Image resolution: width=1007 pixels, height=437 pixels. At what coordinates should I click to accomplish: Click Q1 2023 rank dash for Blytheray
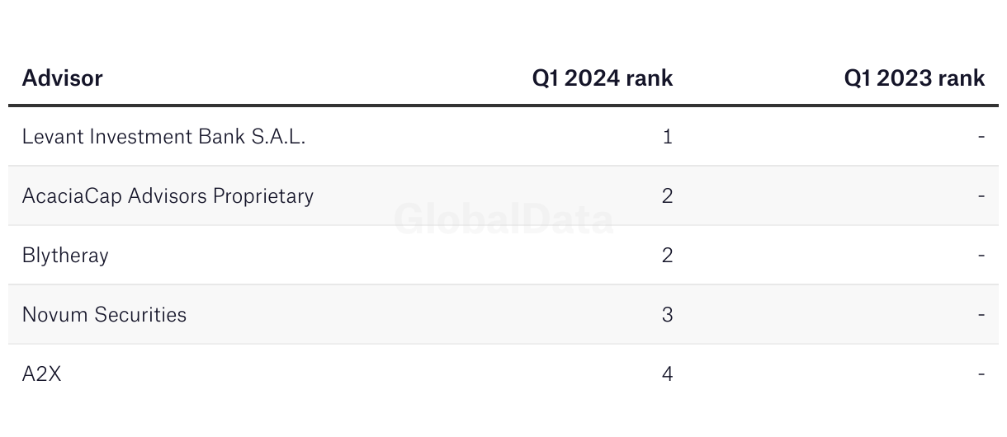point(981,256)
